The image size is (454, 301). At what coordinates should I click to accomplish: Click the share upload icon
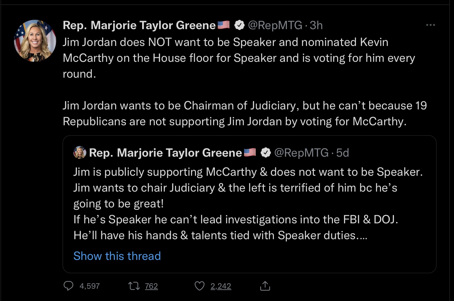(265, 286)
